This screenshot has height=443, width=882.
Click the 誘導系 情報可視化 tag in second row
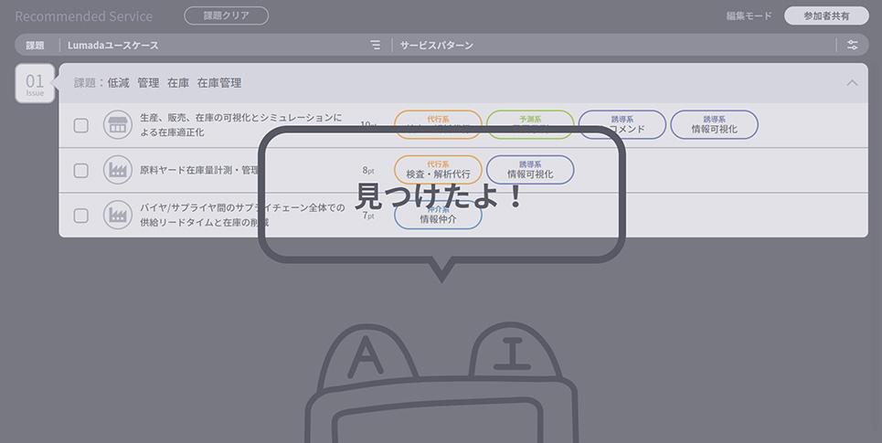tap(530, 170)
